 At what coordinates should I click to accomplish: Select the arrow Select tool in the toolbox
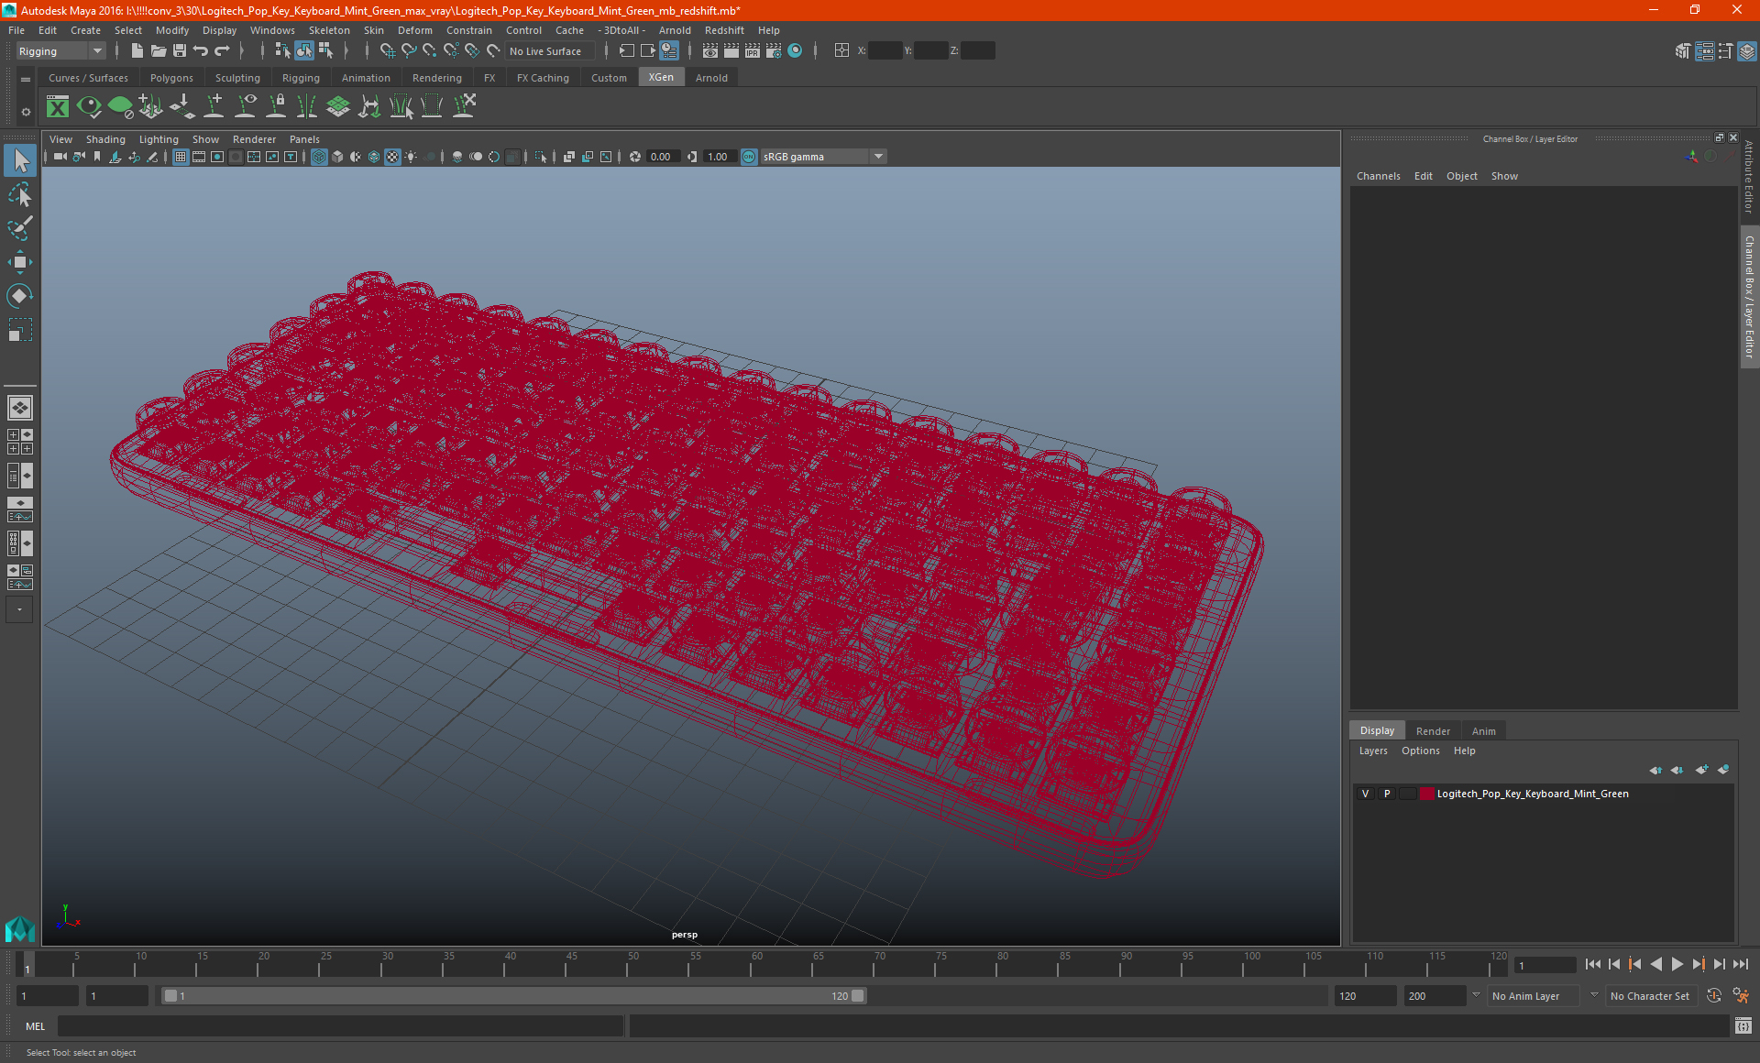pos(20,160)
